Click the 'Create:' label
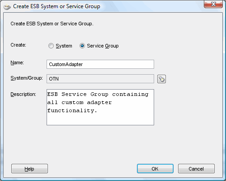The width and height of the screenshot is (226, 181). coord(18,45)
